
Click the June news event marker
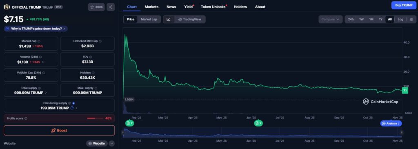[258, 123]
